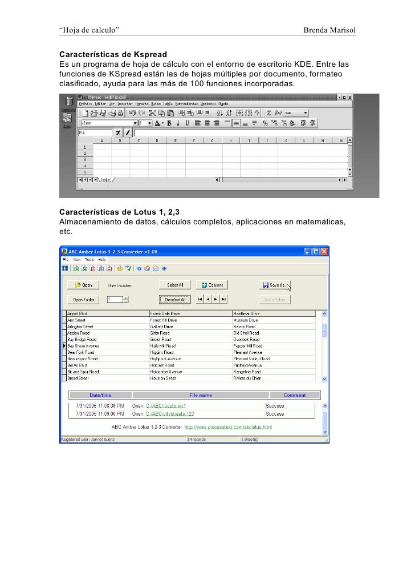415x588 pixels.
Task: Click the Open file icon in KSpread toolbar
Action: pos(93,113)
